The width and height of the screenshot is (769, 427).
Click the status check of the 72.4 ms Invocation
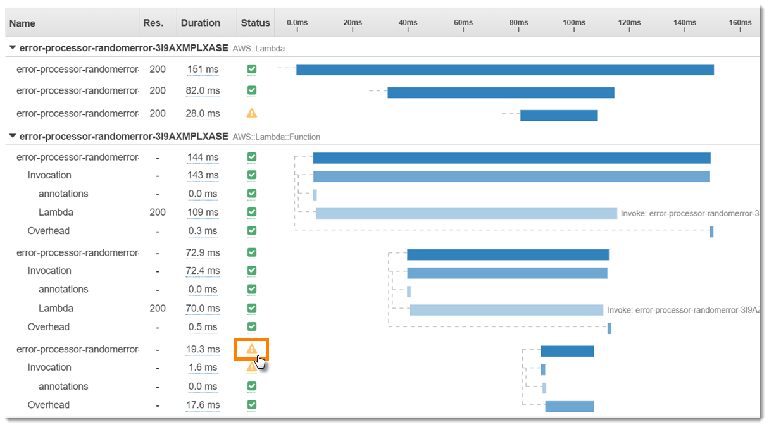[252, 271]
